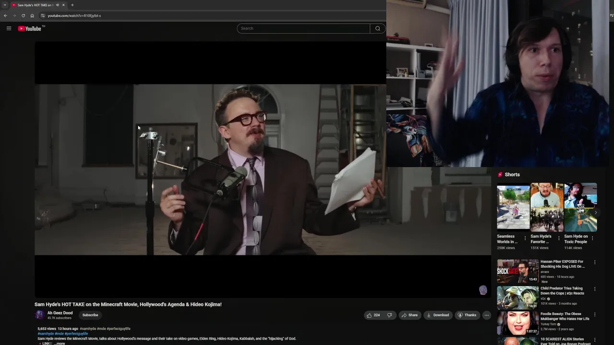This screenshot has height=345, width=614.
Task: Open Hassan Piker EXPOSED video title
Action: coord(563,264)
